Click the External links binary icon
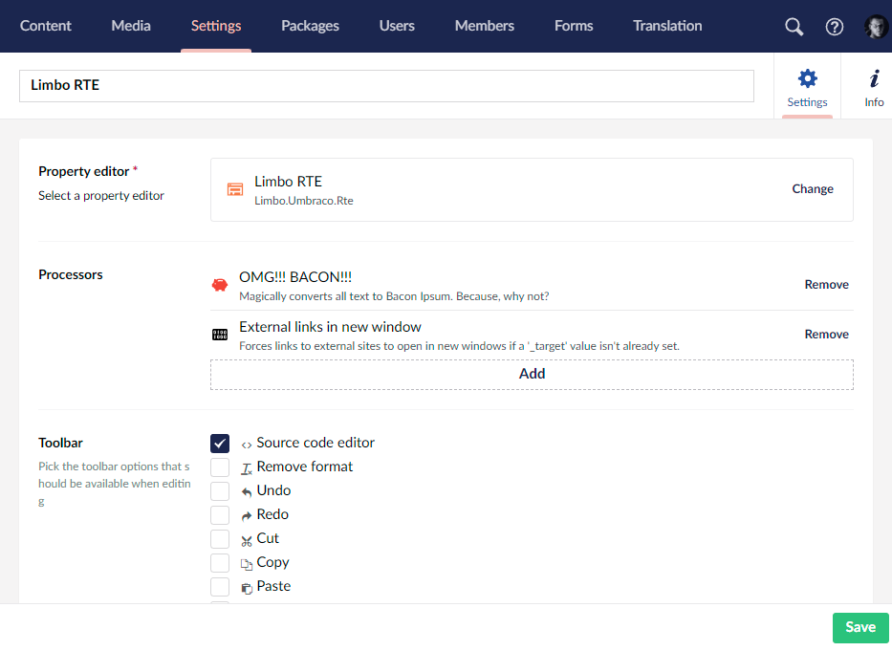 (220, 335)
